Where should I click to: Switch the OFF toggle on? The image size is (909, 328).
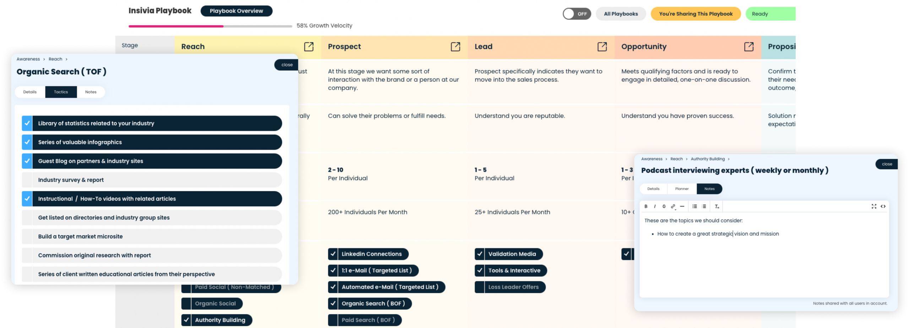click(x=577, y=14)
